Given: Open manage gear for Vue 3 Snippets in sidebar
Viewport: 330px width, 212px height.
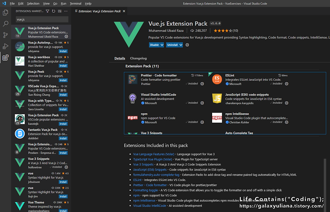Looking at the screenshot, I should [x=66, y=167].
